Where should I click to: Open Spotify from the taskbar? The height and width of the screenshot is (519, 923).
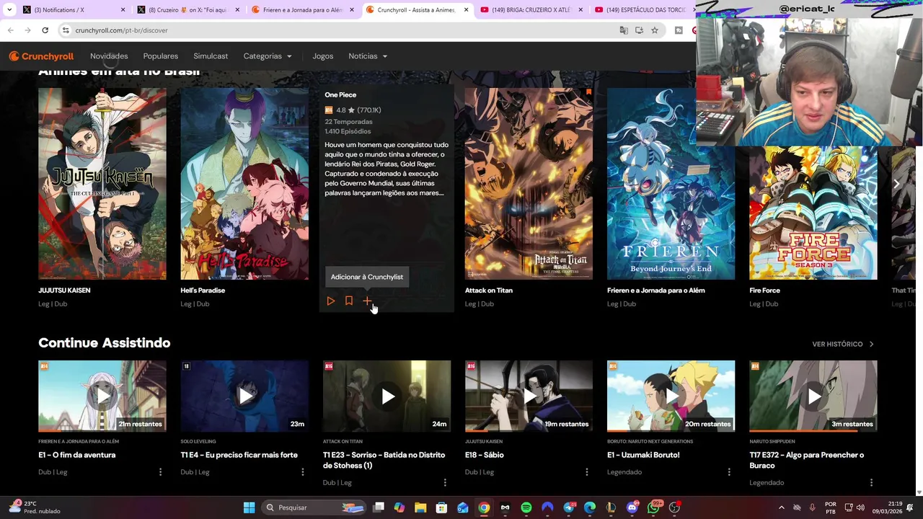coord(526,507)
